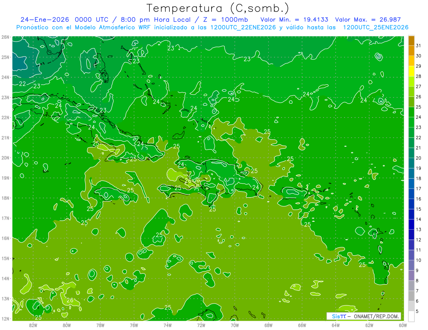Click the longitude axis label '68W'
The height and width of the screenshot is (330, 428).
[x=269, y=325]
